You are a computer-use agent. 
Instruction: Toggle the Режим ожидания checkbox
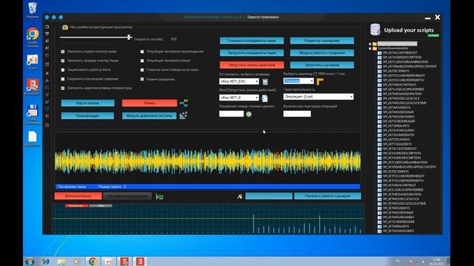[x=142, y=79]
